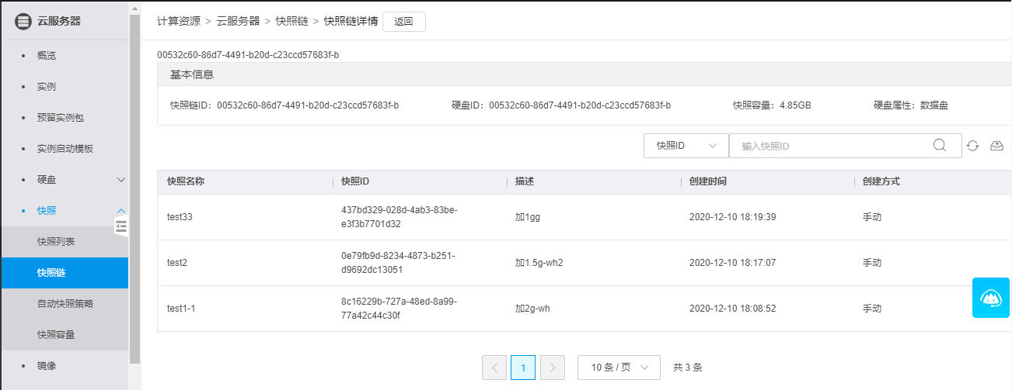The height and width of the screenshot is (390, 1012).
Task: Open the blue customer service chat widget
Action: pyautogui.click(x=991, y=297)
